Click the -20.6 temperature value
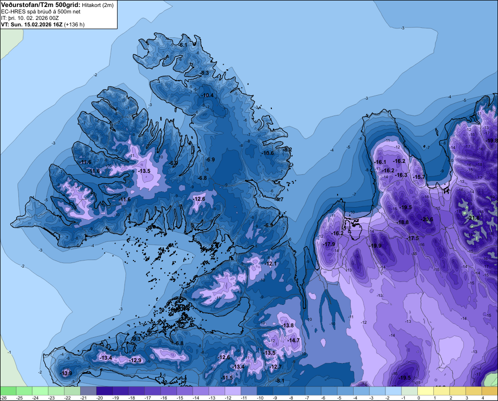The height and width of the screenshot is (401, 498). (427, 219)
